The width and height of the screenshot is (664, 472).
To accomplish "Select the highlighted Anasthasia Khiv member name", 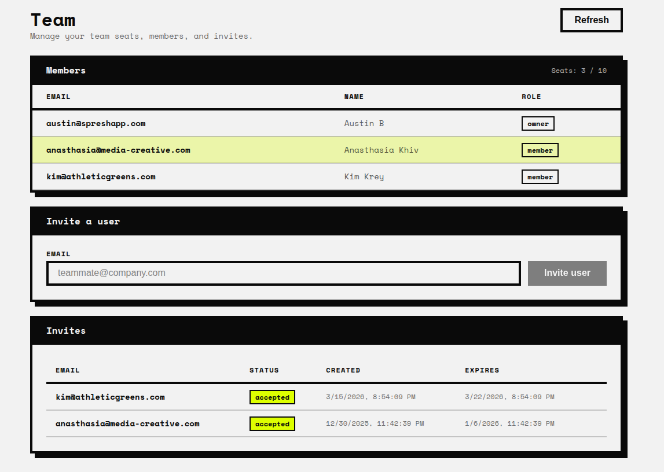I will pyautogui.click(x=381, y=150).
